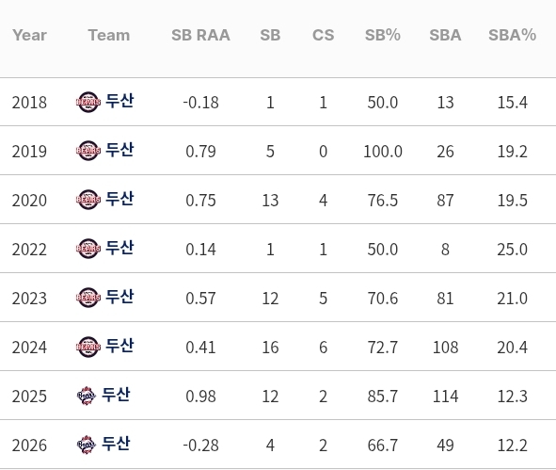Sort by SB RAA column header
The height and width of the screenshot is (470, 556).
[x=200, y=35]
